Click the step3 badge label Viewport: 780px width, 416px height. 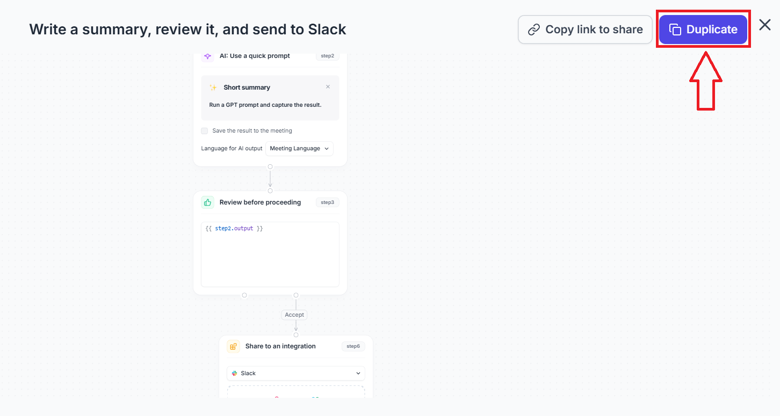(x=328, y=202)
